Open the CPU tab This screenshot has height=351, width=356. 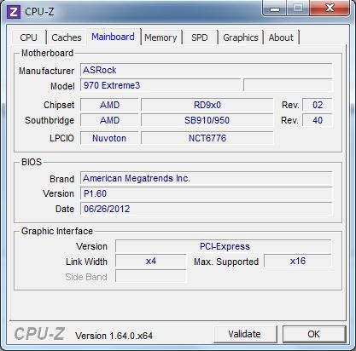coord(29,37)
